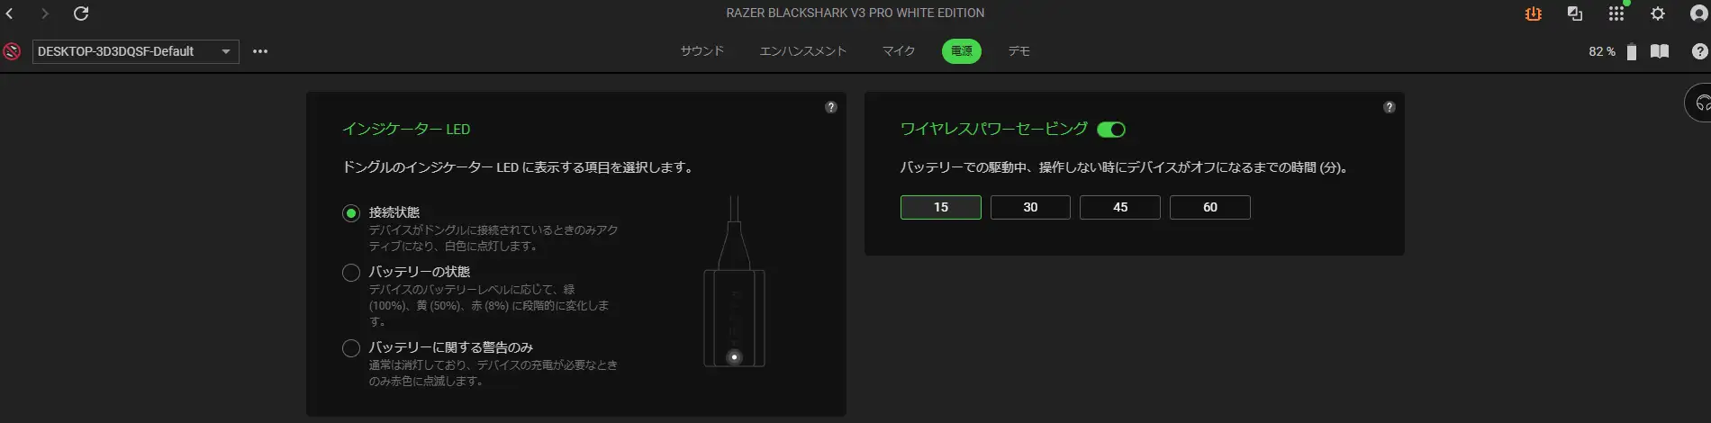Click the orange notification icon in header

point(1534,13)
